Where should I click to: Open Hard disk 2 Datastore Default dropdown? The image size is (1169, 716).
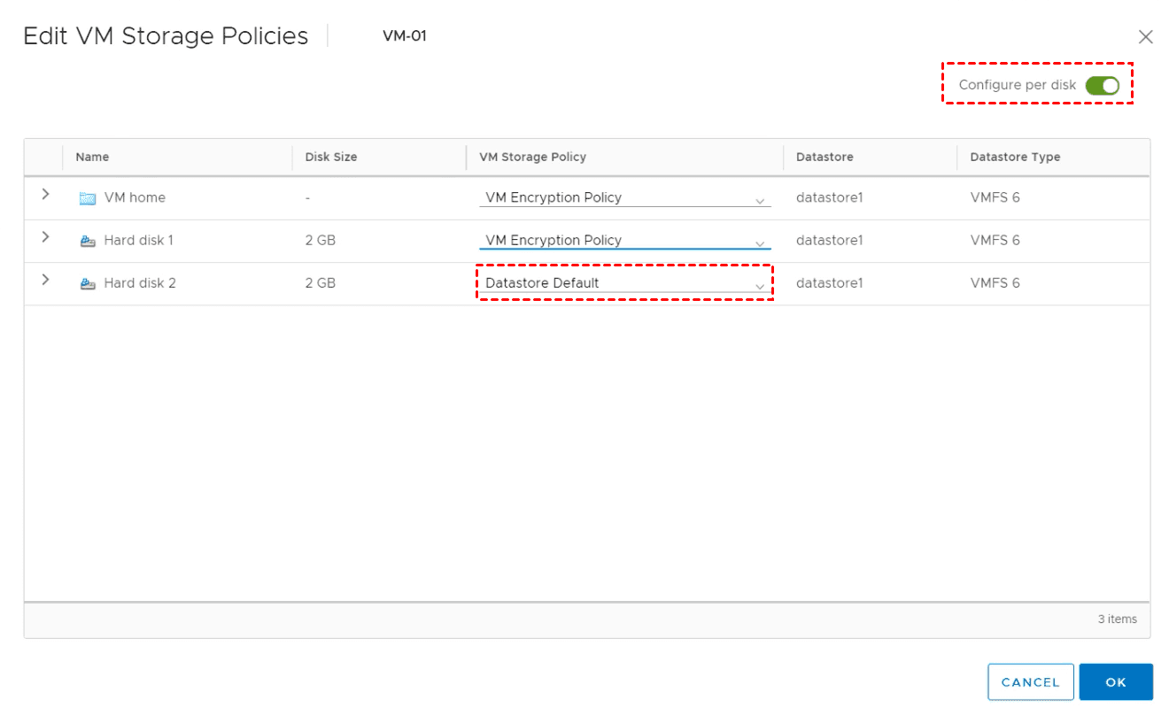(x=624, y=284)
